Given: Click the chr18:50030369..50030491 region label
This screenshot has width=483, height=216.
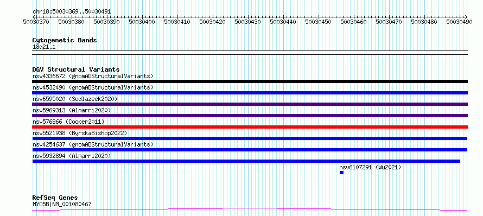Looking at the screenshot, I should click(72, 11).
